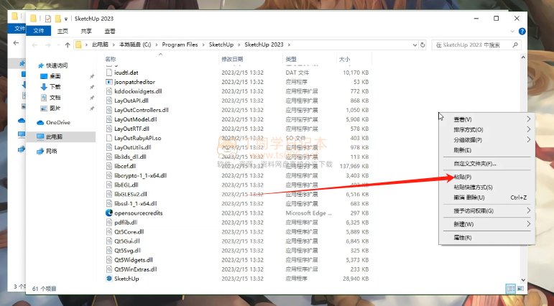
Task: Open the Customize Quick Access Toolbar dropdown
Action: coord(65,19)
